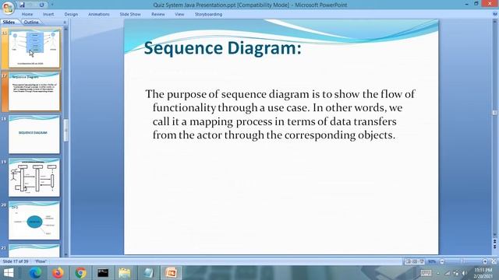Open Customize Quick Access Toolbar dropdown
The image size is (499, 280).
click(x=52, y=5)
